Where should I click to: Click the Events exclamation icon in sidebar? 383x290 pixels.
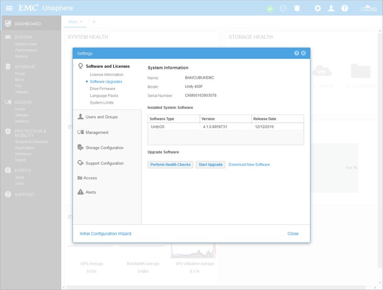pos(8,170)
